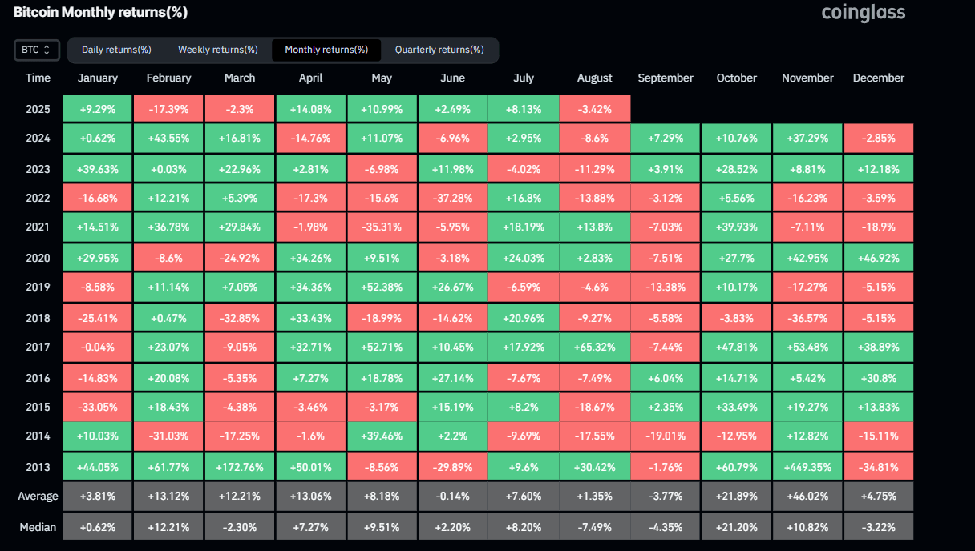Click the -17.39% February 2025 cell
975x551 pixels.
tap(168, 107)
